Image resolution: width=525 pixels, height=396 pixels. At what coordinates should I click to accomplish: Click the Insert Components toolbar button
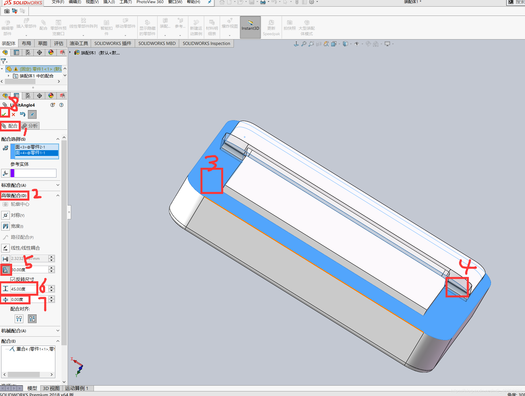tap(26, 27)
